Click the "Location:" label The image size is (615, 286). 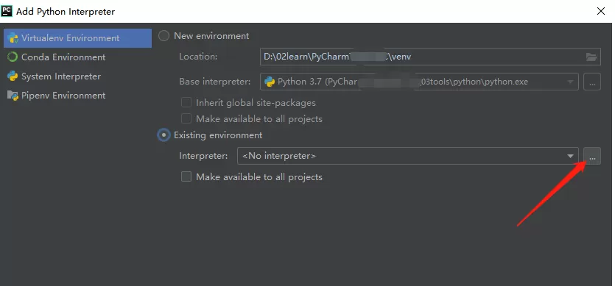[198, 57]
